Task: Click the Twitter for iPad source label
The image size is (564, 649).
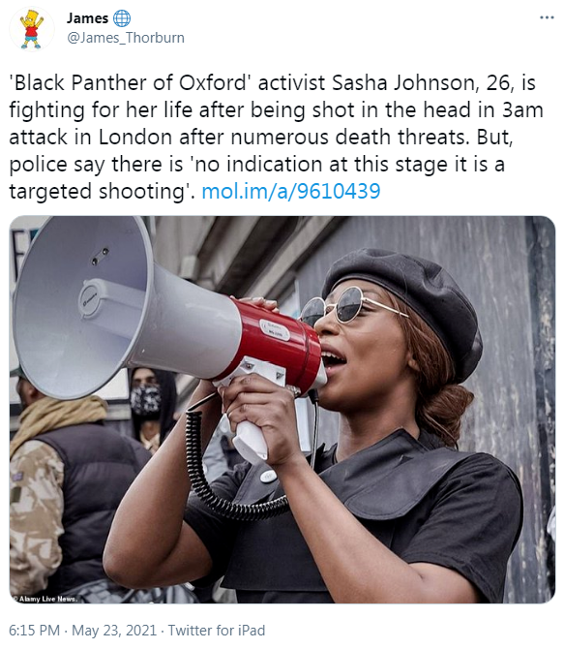Action: pyautogui.click(x=217, y=630)
